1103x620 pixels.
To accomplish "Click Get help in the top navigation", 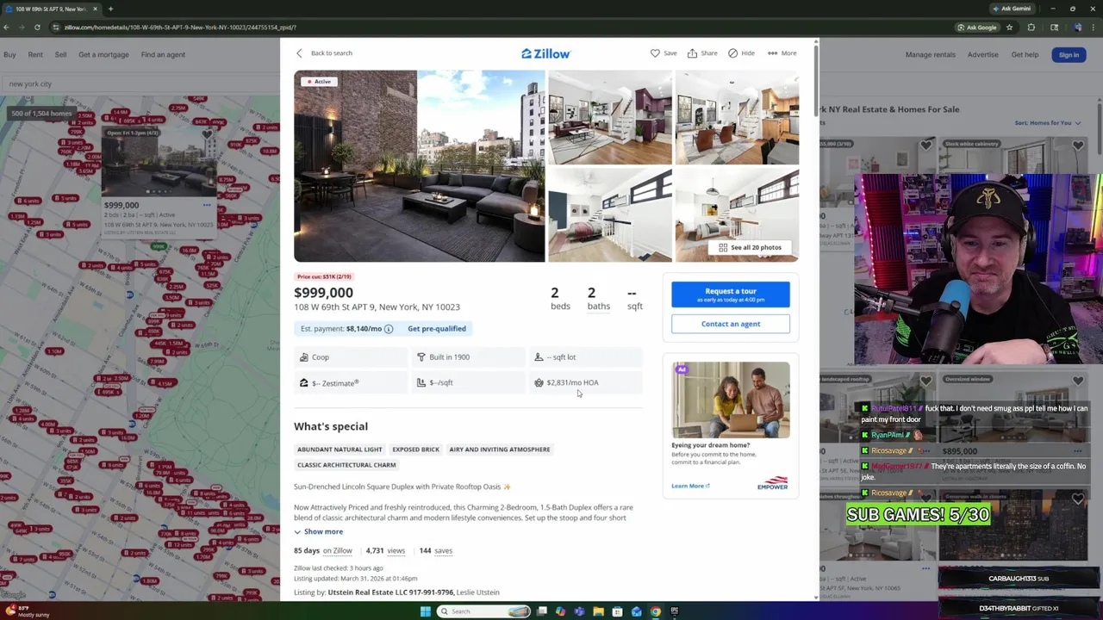I will coord(1025,54).
